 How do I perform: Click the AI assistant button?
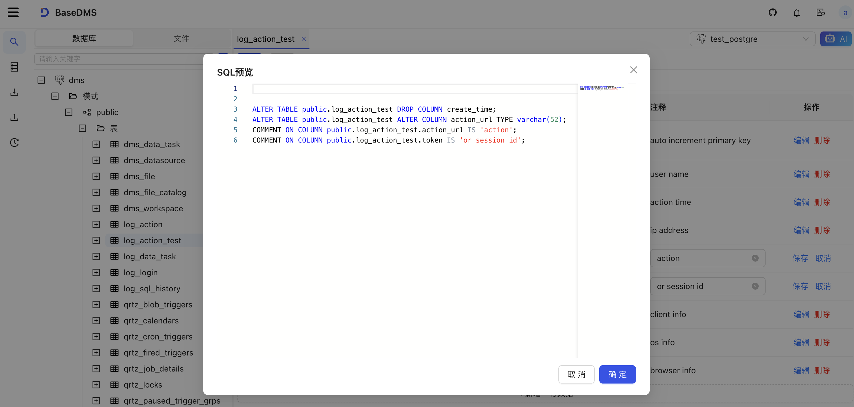[835, 39]
